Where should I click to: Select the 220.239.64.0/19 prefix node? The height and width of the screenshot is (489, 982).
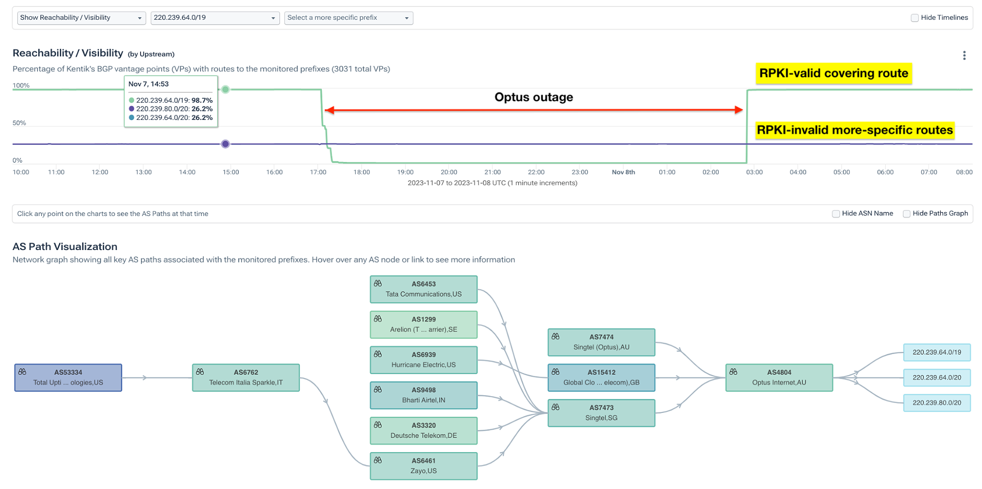[x=937, y=352]
